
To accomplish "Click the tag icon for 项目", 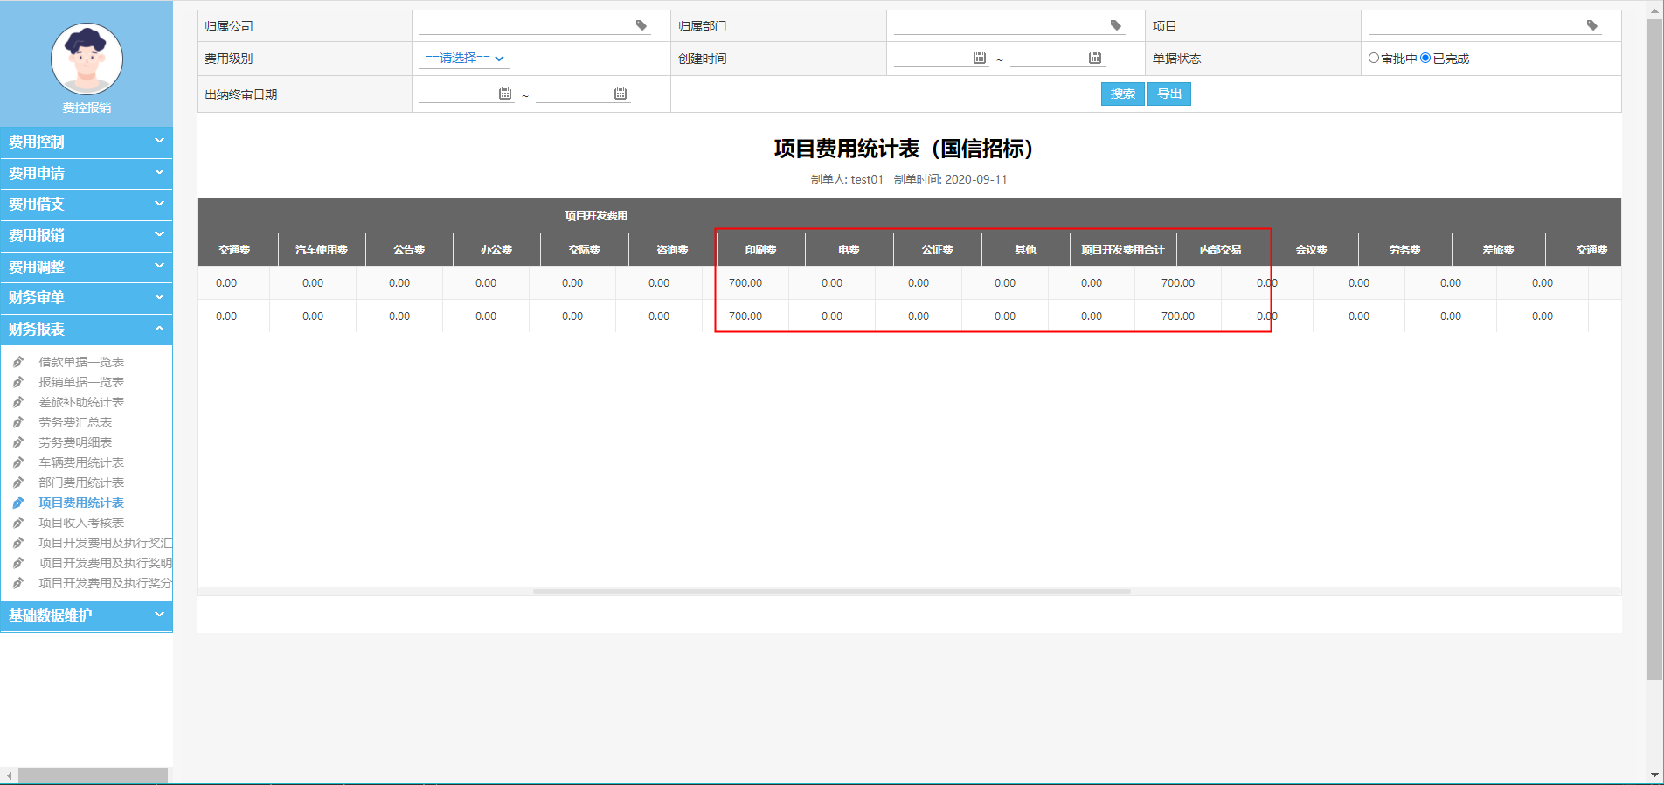I will click(1592, 25).
